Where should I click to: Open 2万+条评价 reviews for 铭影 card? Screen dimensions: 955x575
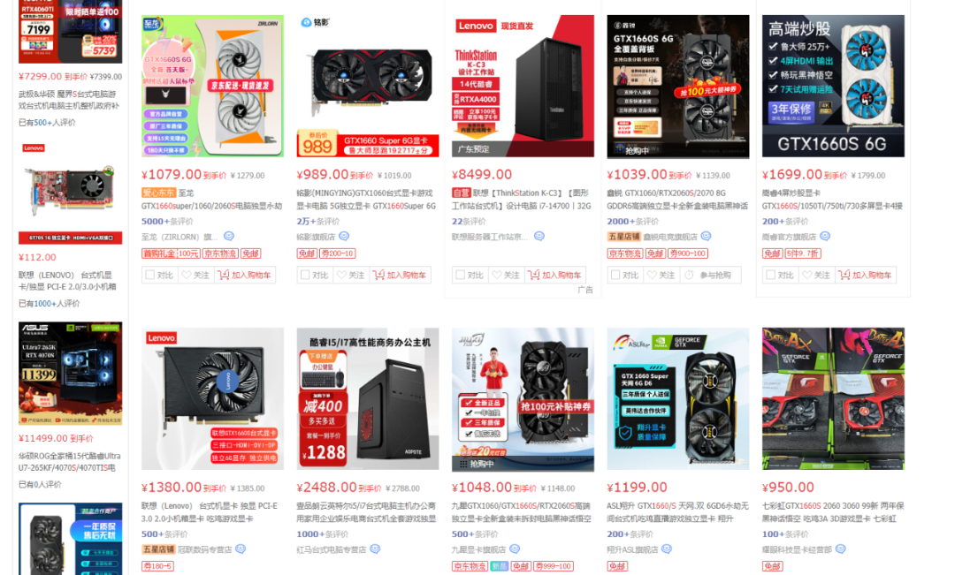tap(318, 222)
